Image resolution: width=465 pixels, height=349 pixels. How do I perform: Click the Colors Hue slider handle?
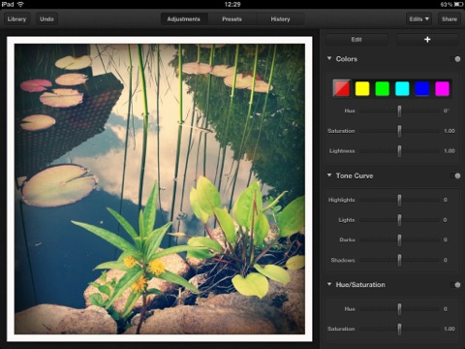pos(399,111)
